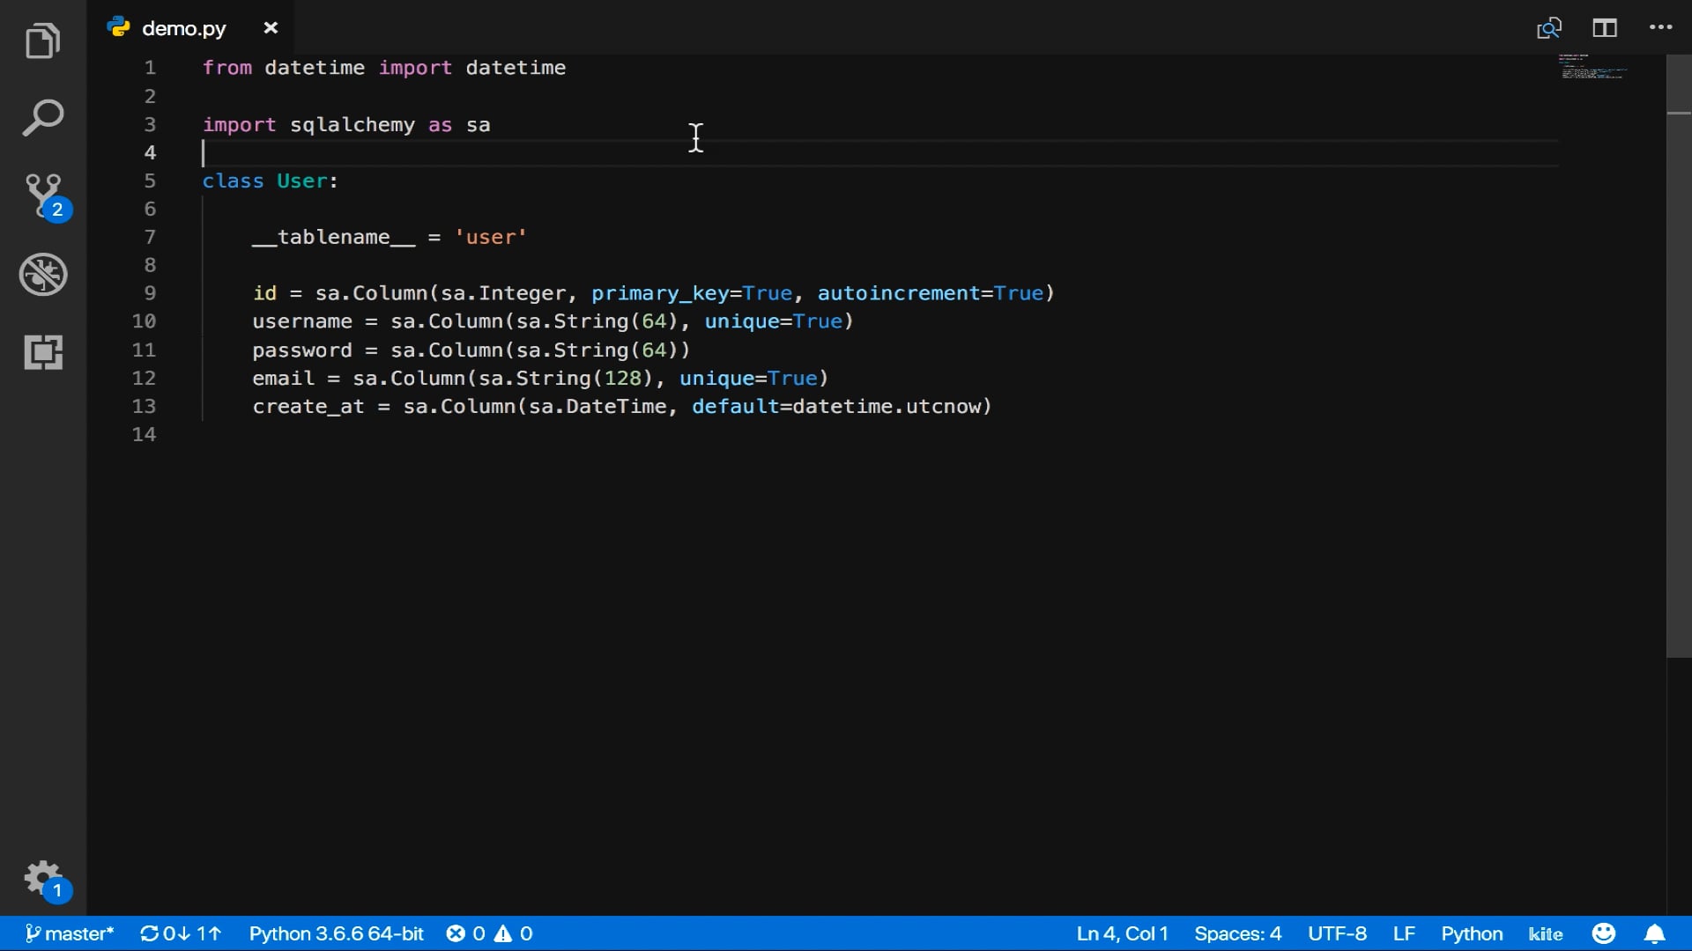Open the Kite status menu
The width and height of the screenshot is (1692, 951).
coord(1545,933)
